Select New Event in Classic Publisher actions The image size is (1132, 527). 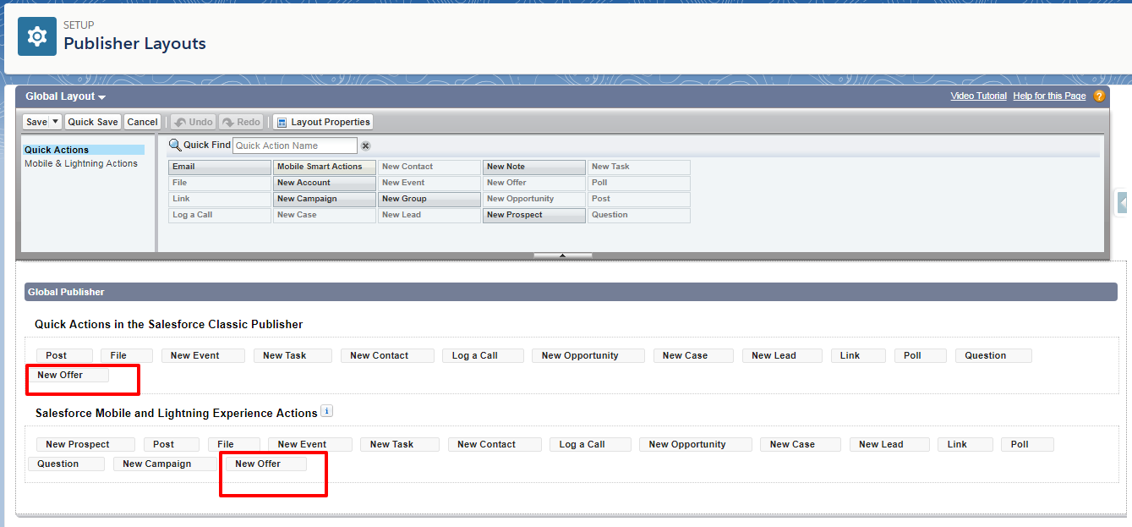point(203,355)
